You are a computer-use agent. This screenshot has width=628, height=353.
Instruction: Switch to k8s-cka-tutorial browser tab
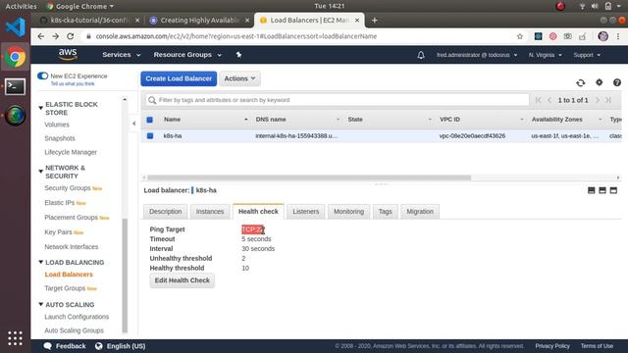(x=89, y=20)
